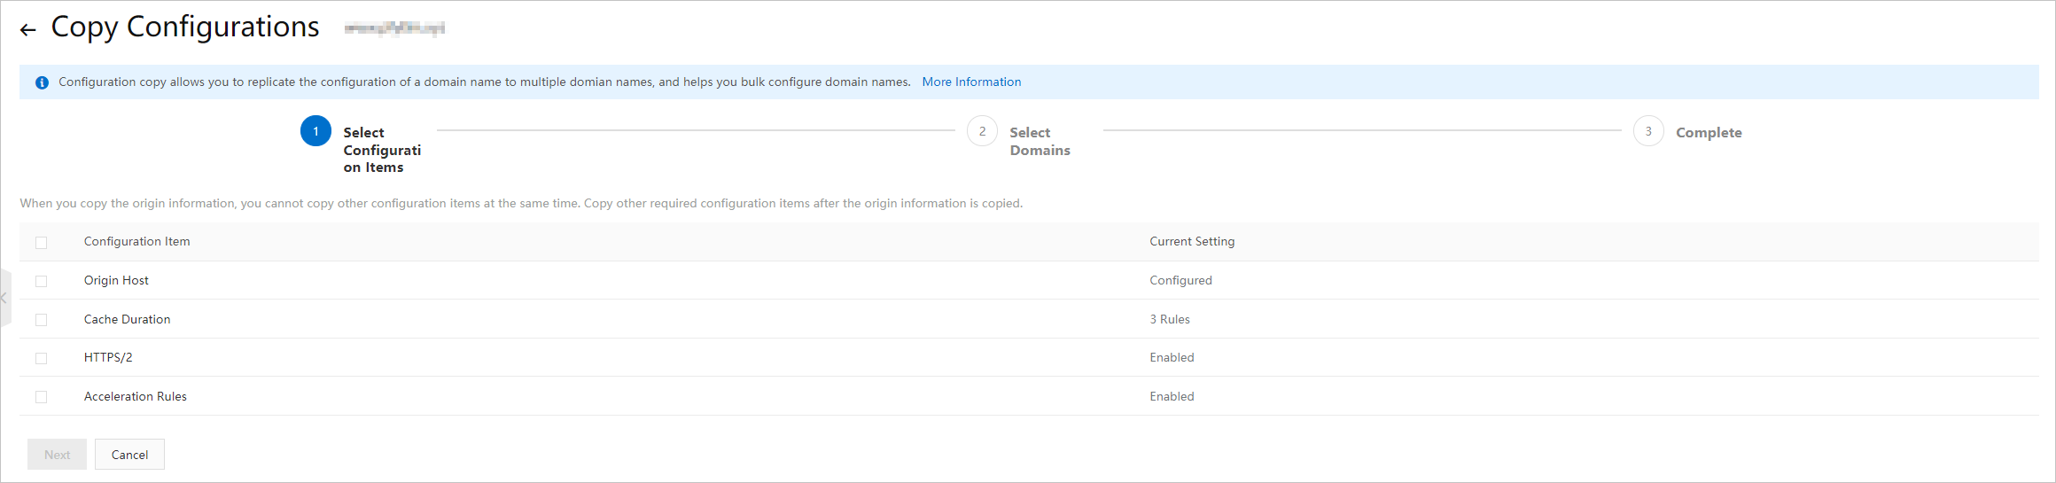Click the Next button
Screen dimensions: 2056x483
click(57, 455)
